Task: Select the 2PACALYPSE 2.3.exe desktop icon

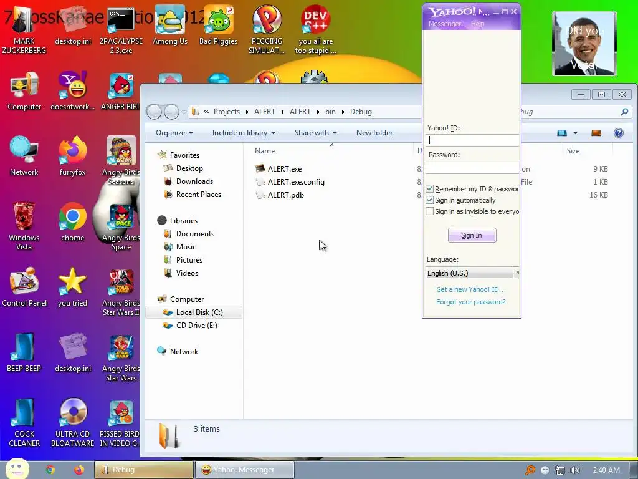Action: click(121, 31)
